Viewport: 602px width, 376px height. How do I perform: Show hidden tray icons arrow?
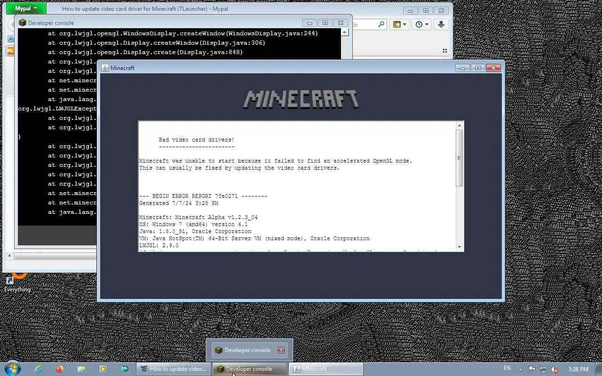520,369
